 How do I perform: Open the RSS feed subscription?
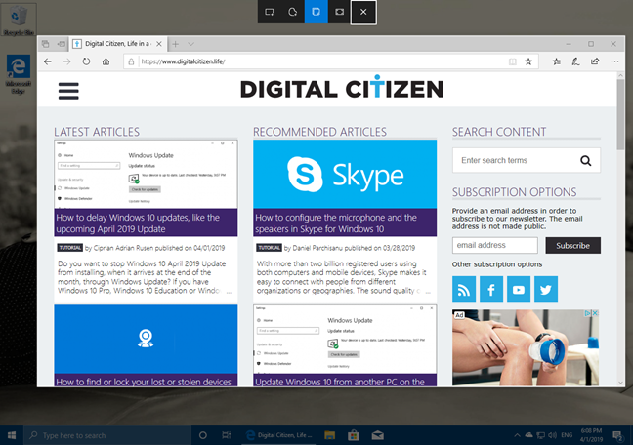(464, 289)
